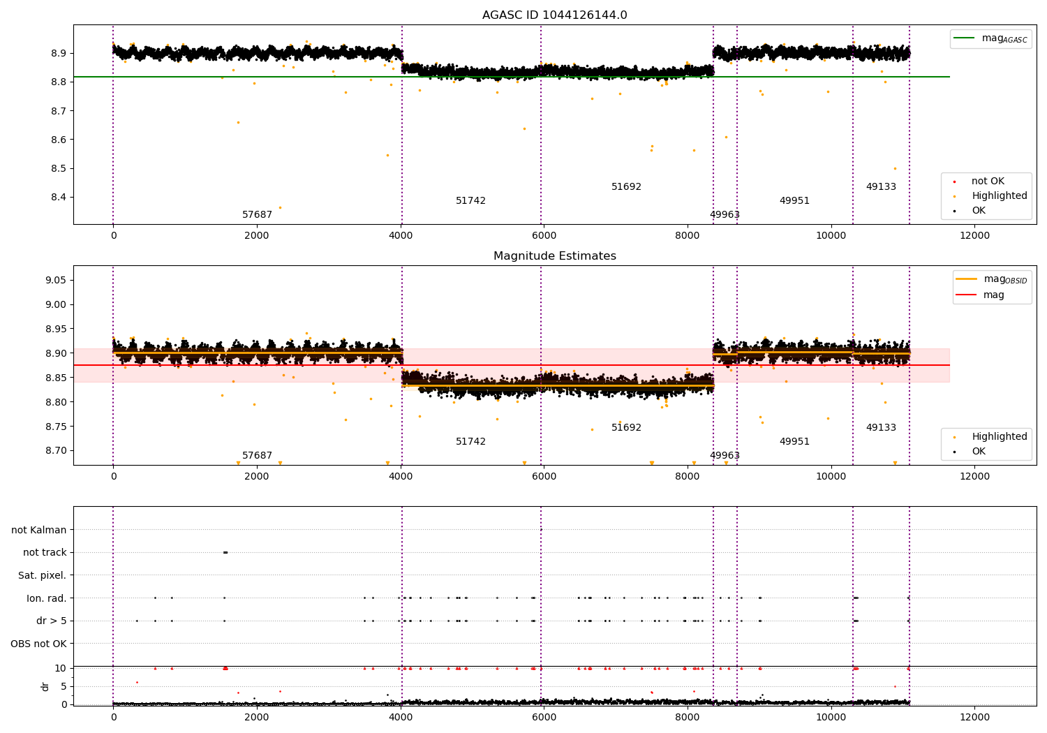Click the 8.95 y-tick on Magnitude Estimates plot
The image size is (1047, 733).
pos(57,330)
